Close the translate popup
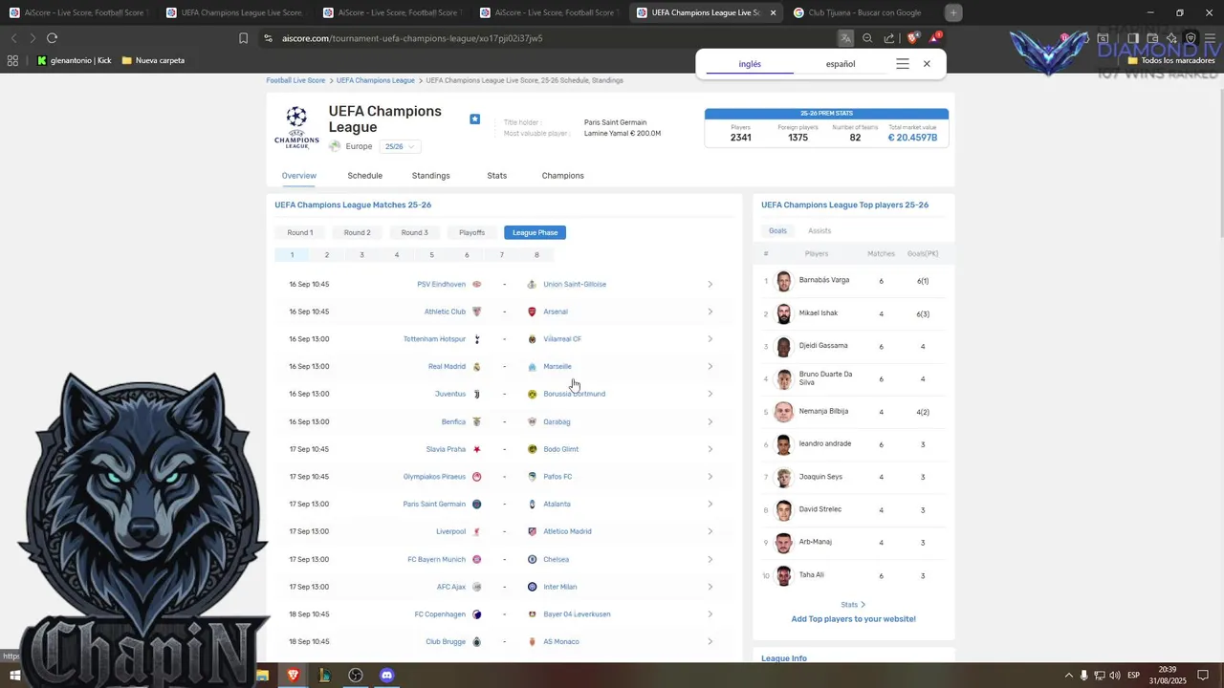Image resolution: width=1224 pixels, height=688 pixels. 927,64
